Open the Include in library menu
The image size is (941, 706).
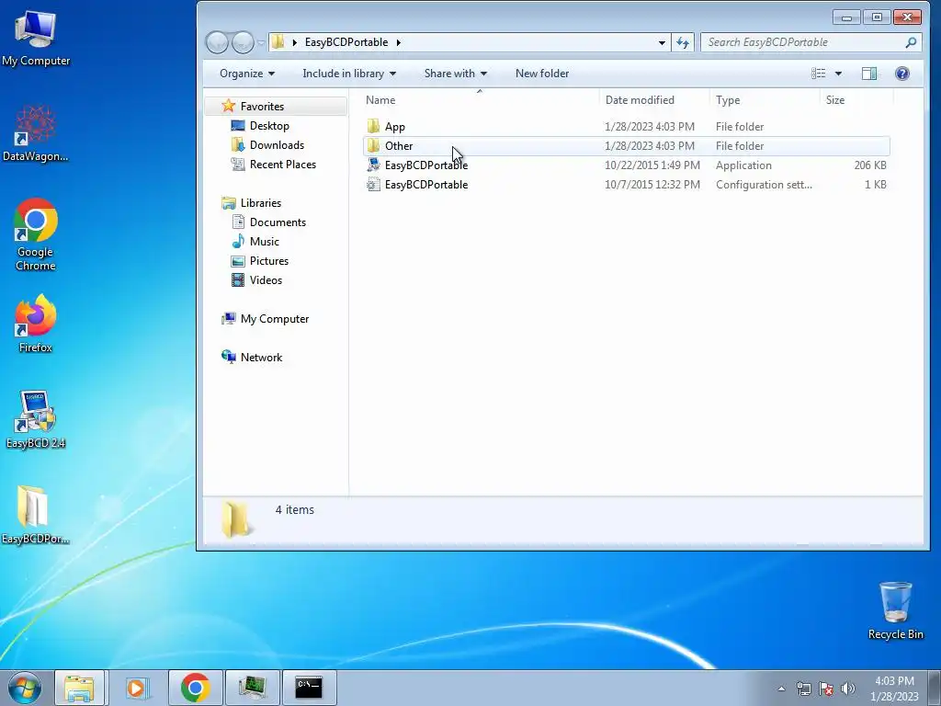tap(349, 74)
